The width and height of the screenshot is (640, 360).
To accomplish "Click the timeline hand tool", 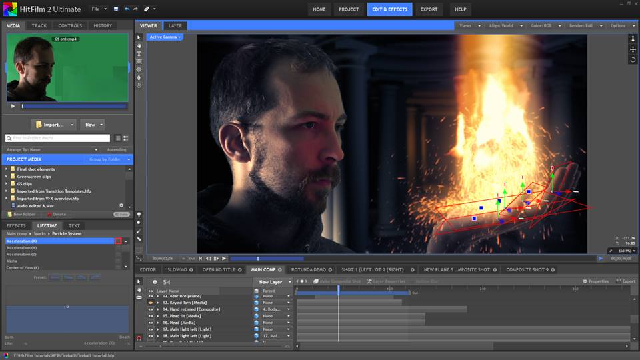I will (x=139, y=289).
